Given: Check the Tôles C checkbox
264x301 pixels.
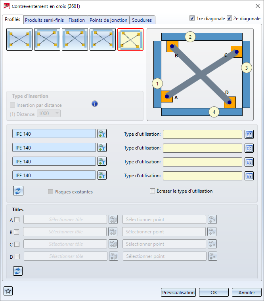Looking at the screenshot, I should click(17, 244).
